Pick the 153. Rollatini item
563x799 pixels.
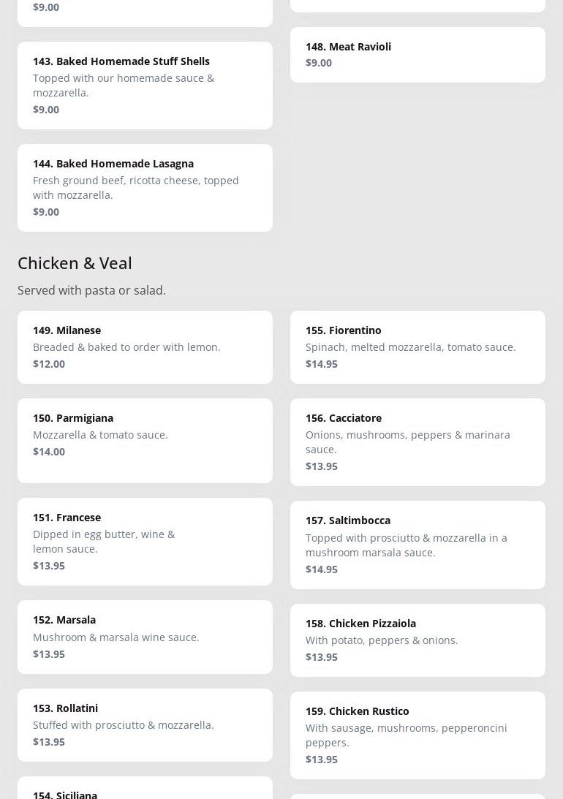click(145, 724)
